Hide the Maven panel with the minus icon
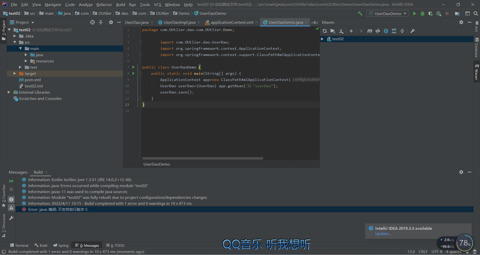480x255 pixels. pyautogui.click(x=469, y=22)
